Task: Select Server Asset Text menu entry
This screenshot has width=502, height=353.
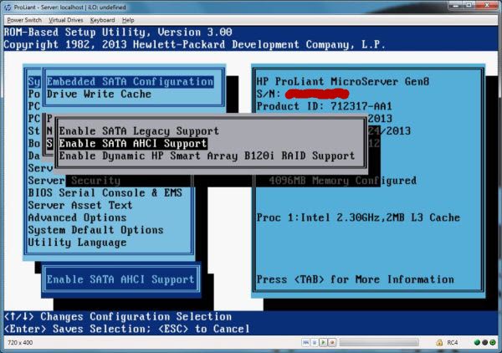Action: click(80, 205)
